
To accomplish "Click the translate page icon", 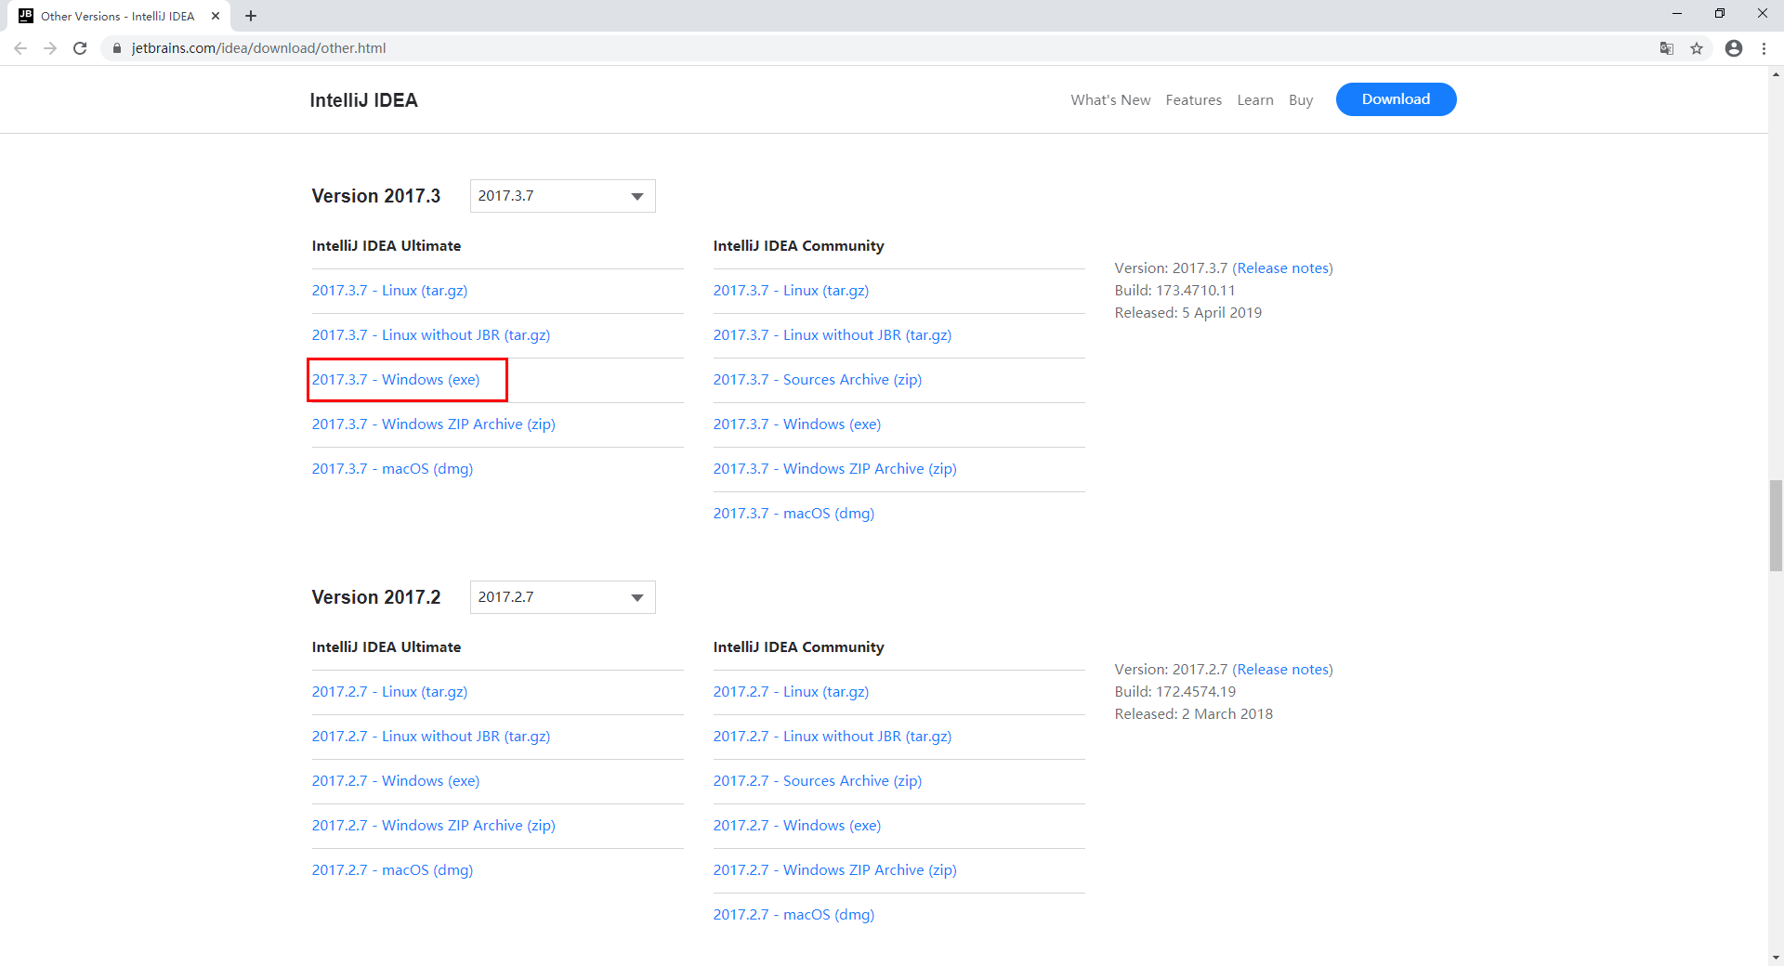I will 1667,48.
